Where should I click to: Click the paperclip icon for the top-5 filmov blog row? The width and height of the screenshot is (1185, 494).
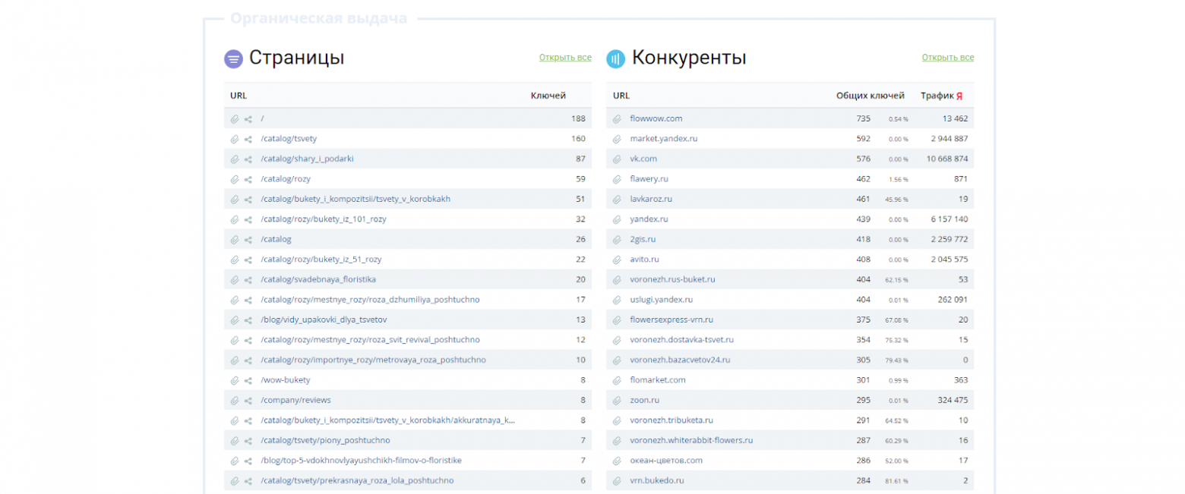235,461
